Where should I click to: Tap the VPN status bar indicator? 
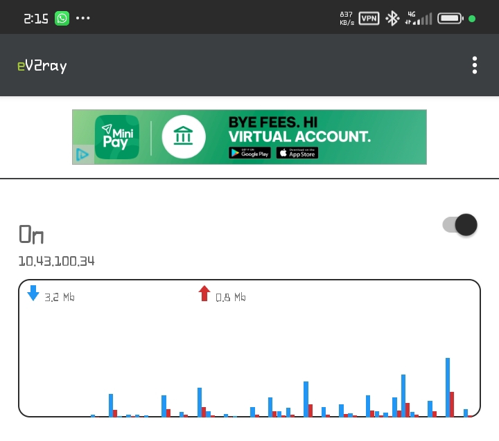369,19
